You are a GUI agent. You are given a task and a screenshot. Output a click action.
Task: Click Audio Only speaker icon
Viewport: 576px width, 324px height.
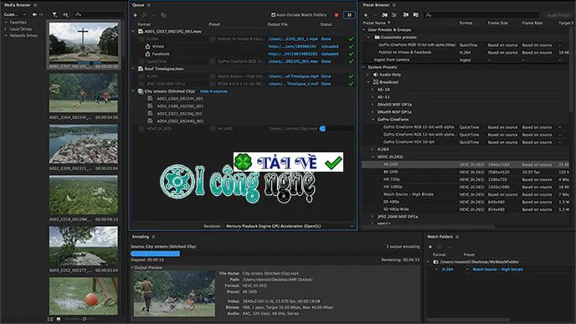point(375,75)
